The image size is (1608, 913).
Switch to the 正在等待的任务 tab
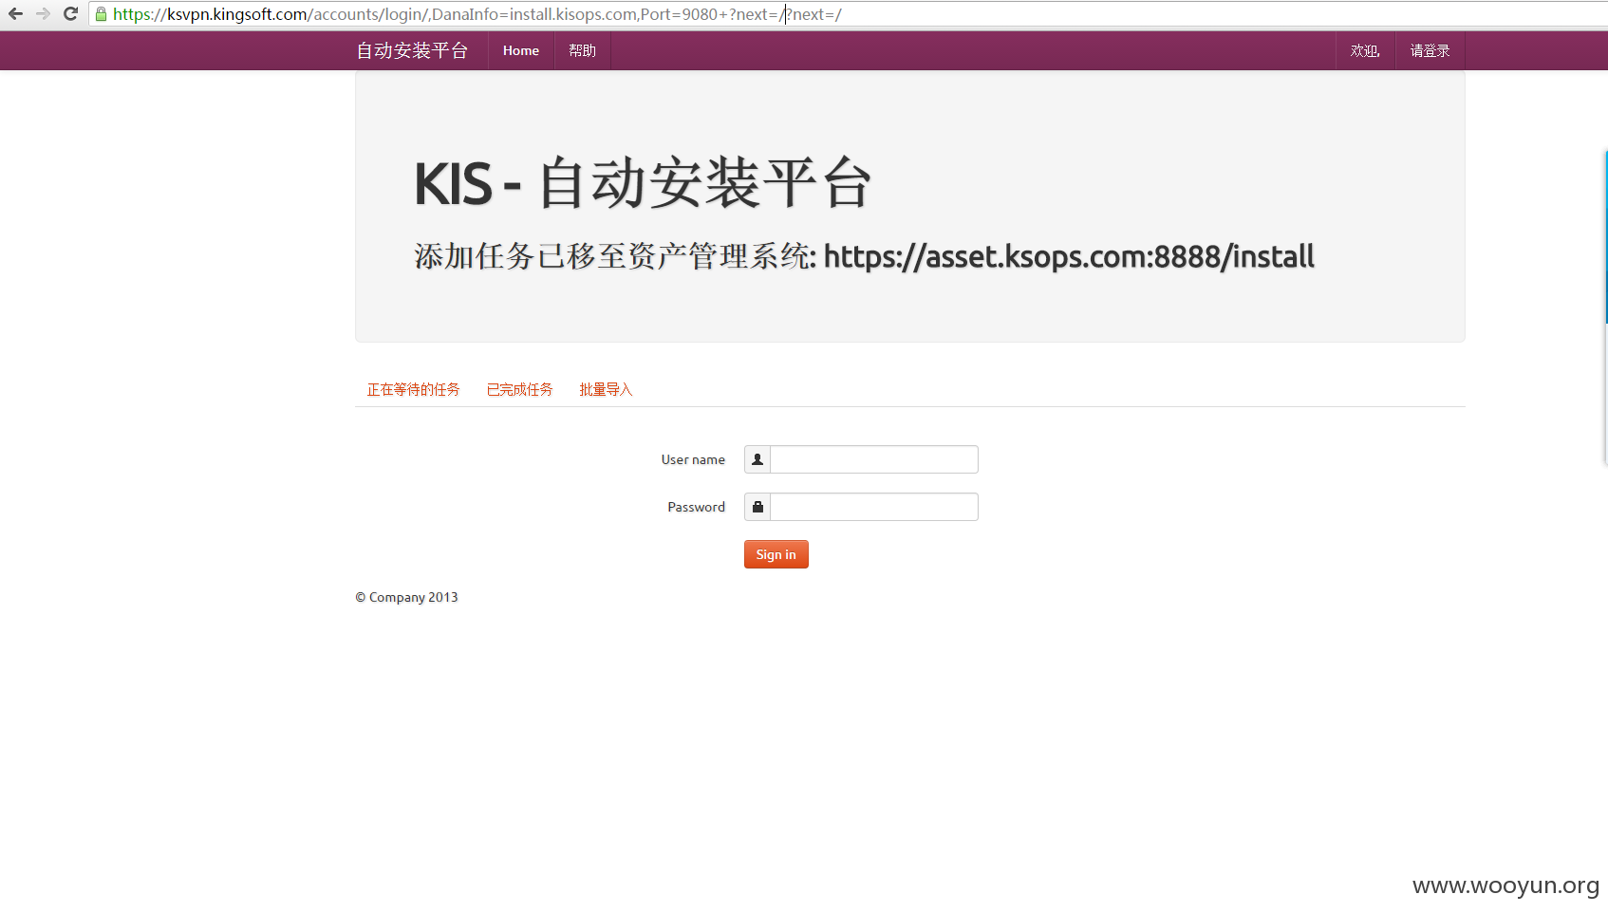coord(413,389)
